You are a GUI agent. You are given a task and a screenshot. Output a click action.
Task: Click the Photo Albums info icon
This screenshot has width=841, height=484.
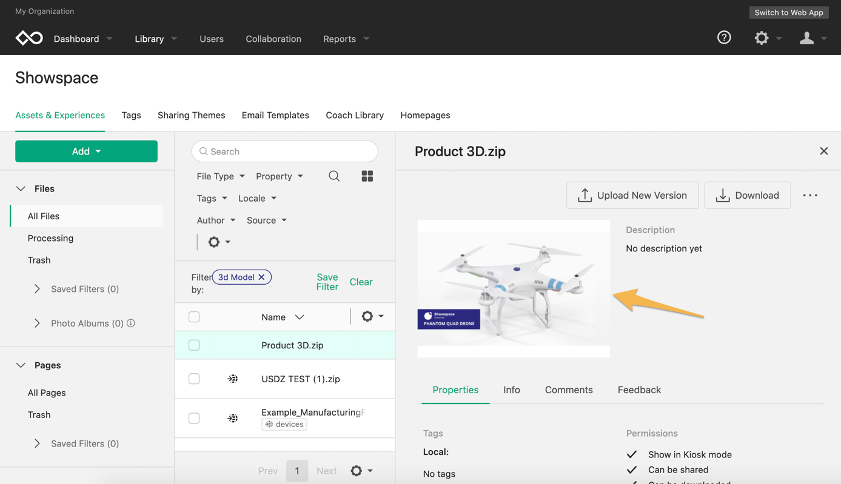click(x=131, y=323)
